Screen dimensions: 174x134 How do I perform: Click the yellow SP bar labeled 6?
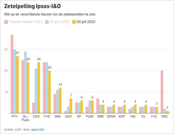(82, 107)
